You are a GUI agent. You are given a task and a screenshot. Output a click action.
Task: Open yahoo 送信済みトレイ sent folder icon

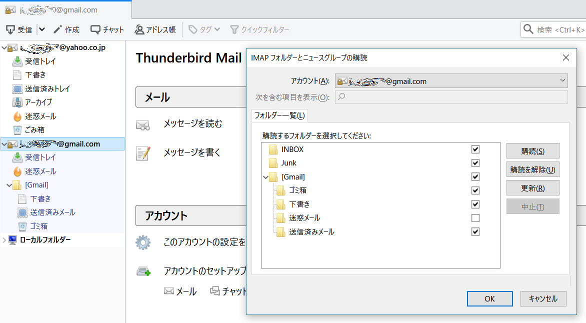[x=17, y=88]
